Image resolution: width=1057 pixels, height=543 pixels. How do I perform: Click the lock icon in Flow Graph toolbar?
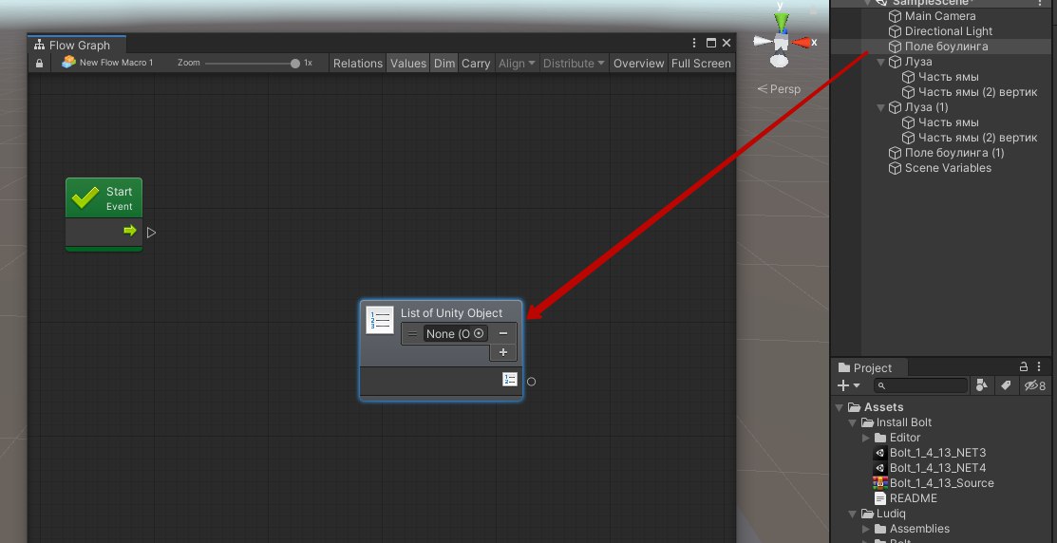pyautogui.click(x=40, y=63)
